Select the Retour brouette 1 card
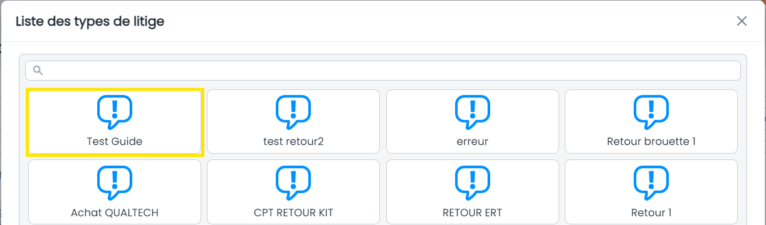The height and width of the screenshot is (225, 766). [x=651, y=122]
